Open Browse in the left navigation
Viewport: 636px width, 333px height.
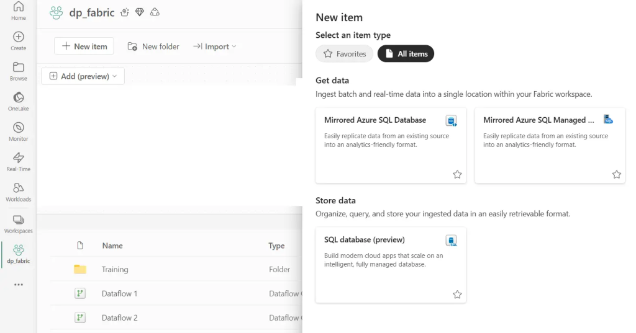tap(18, 72)
